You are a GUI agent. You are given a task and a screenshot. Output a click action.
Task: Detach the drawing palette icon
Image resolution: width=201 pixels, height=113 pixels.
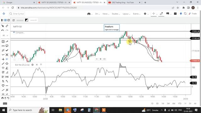click(8, 20)
